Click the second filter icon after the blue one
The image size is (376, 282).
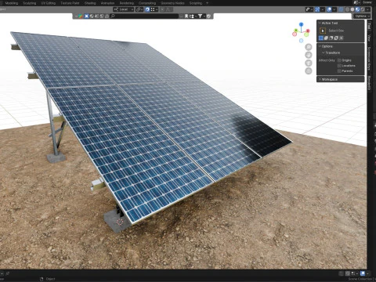(x=92, y=16)
